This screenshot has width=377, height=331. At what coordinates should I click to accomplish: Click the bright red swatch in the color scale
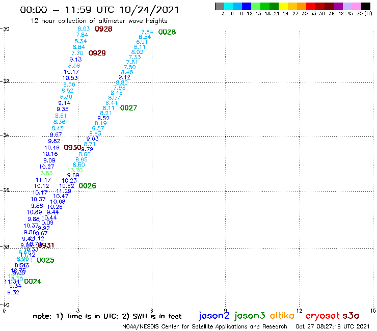[311, 6]
